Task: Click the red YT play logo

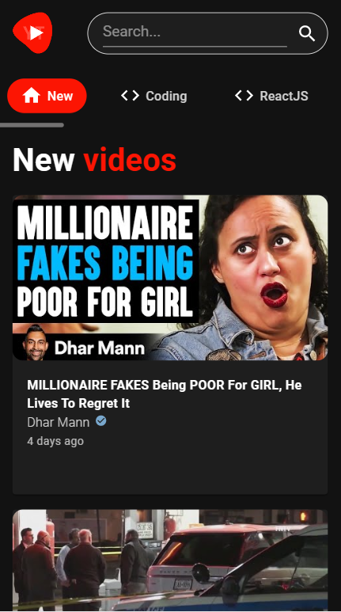Action: (x=32, y=32)
